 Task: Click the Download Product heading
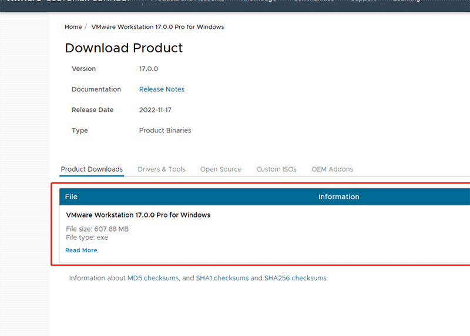pyautogui.click(x=124, y=48)
